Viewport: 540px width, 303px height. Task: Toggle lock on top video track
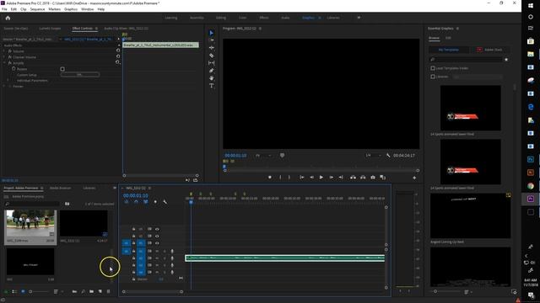133,229
